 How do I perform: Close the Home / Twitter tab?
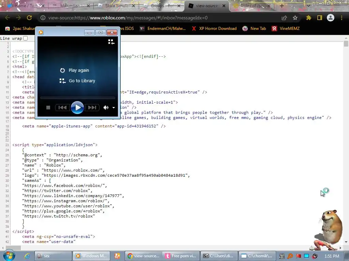[x=43, y=6]
